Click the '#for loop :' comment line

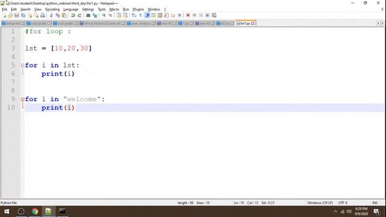click(48, 31)
